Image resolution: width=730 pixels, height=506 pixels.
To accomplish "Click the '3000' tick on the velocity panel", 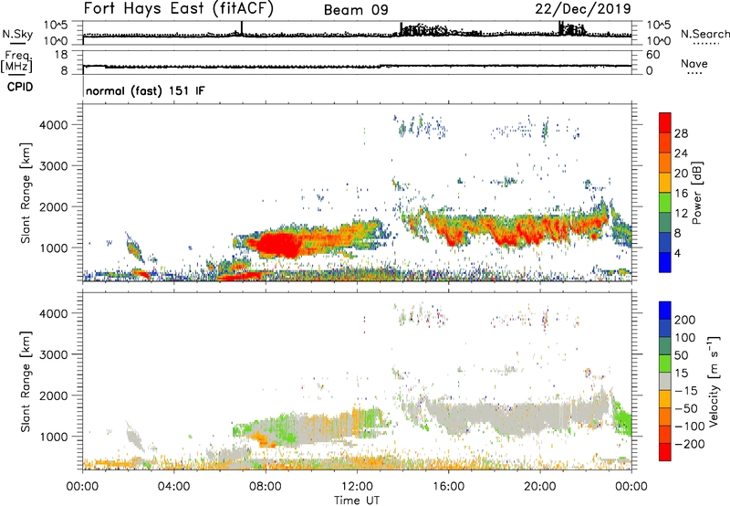I will click(x=54, y=354).
